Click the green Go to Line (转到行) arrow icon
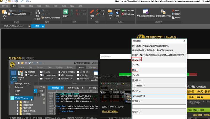 pyautogui.click(x=66, y=12)
